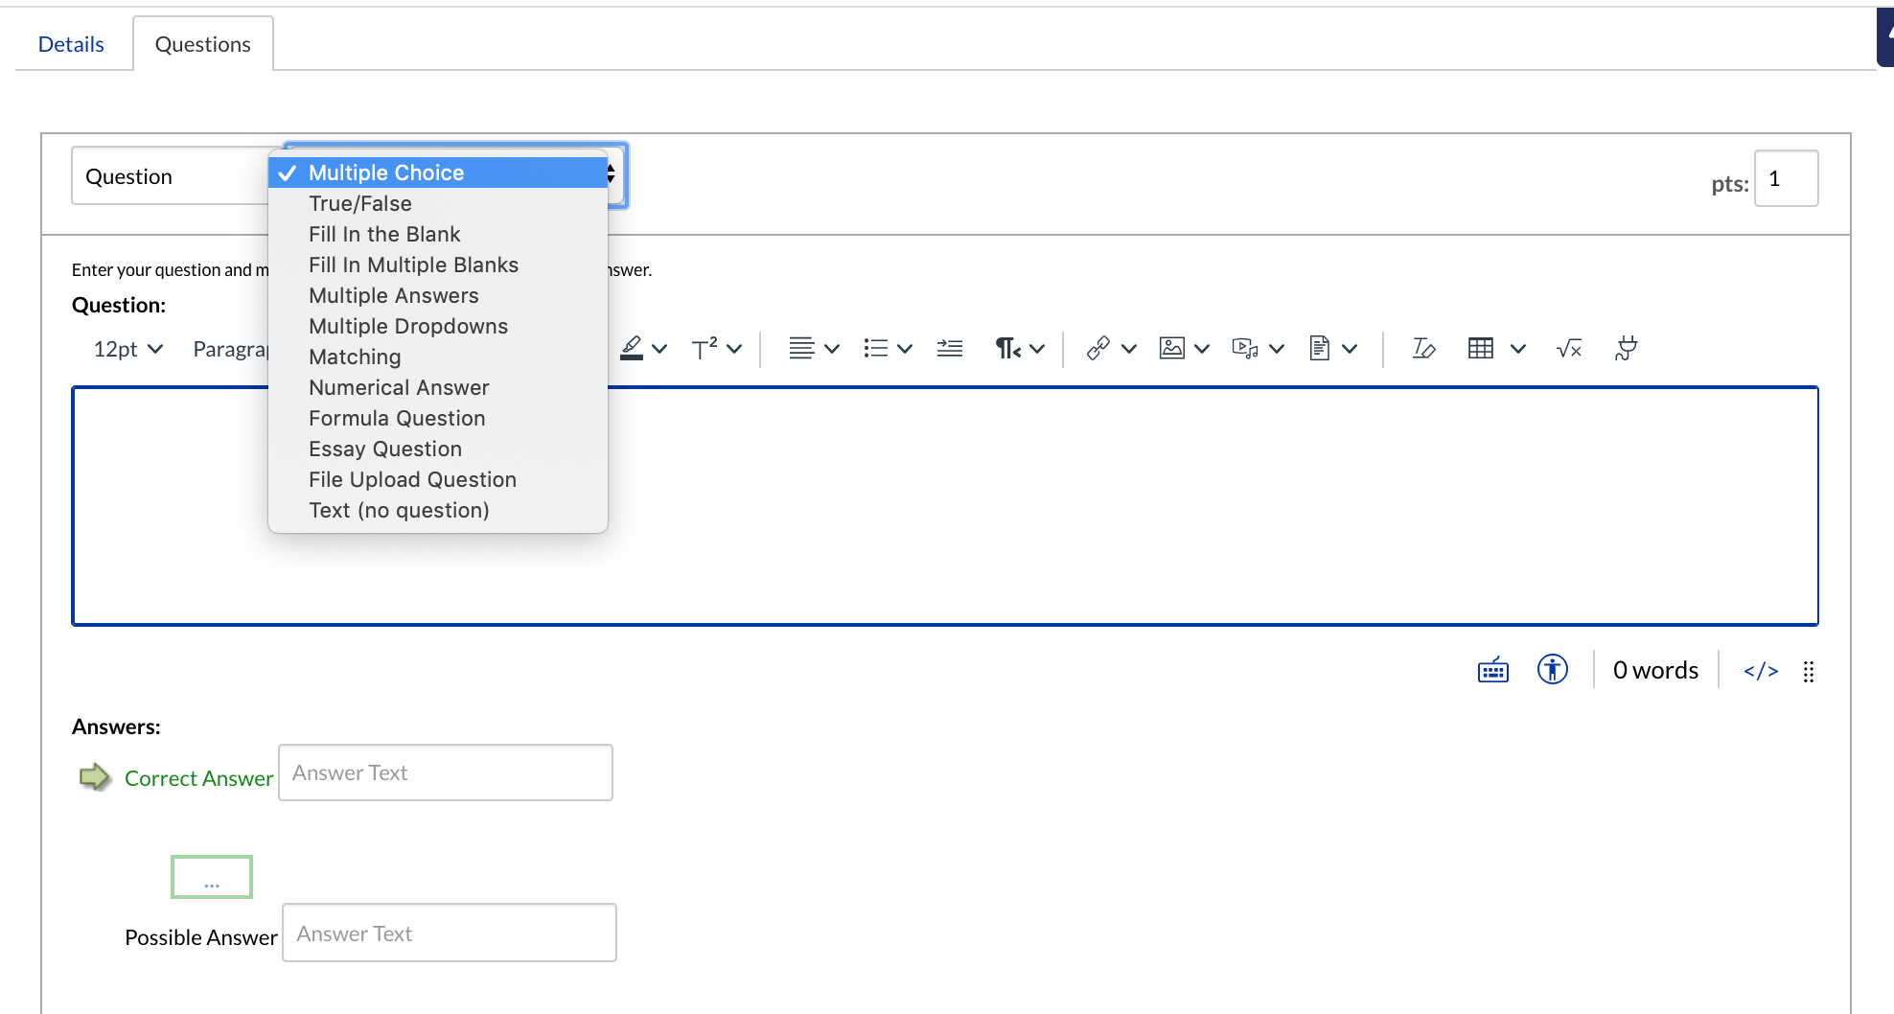Click the Possible Answer text field

[450, 933]
